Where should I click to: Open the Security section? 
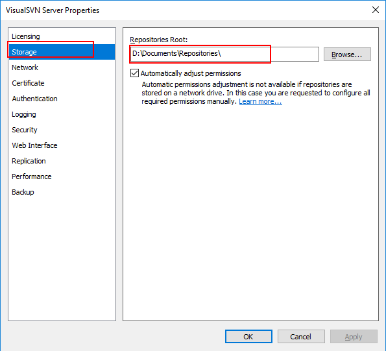pyautogui.click(x=62, y=130)
